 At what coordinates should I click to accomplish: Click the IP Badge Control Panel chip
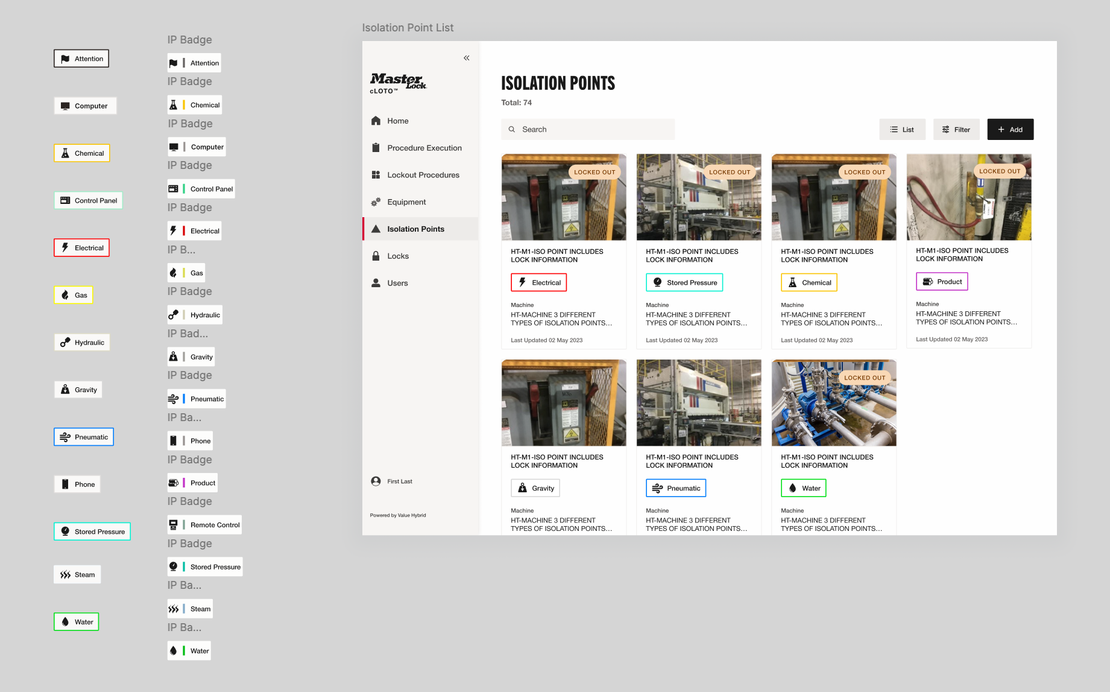[201, 189]
